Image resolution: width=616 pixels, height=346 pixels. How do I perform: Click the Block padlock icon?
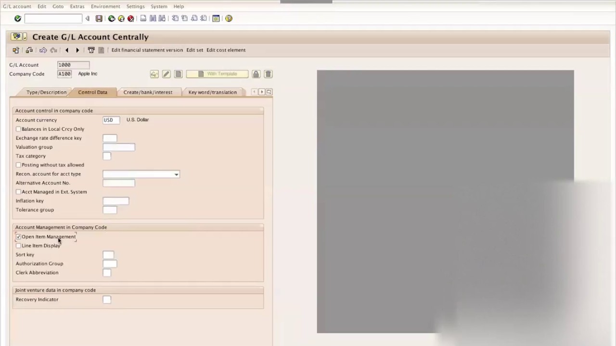click(256, 74)
